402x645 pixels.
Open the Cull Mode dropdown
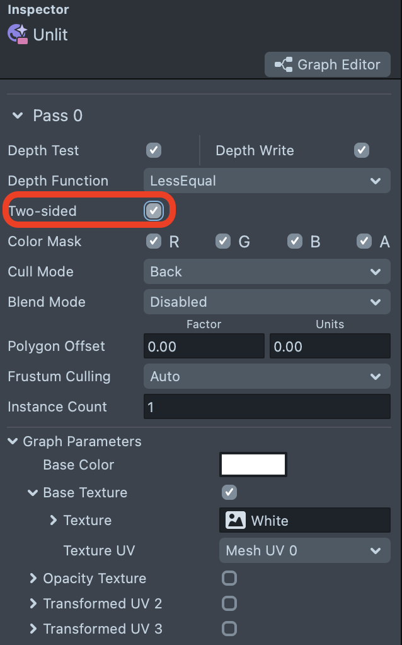click(267, 272)
